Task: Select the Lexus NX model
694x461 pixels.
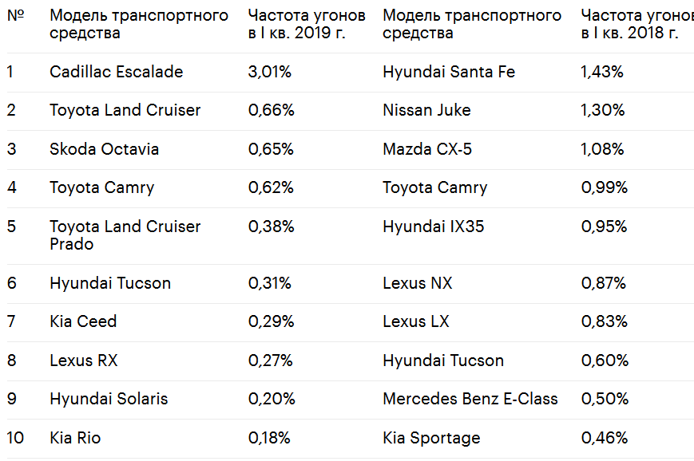Action: (x=418, y=283)
